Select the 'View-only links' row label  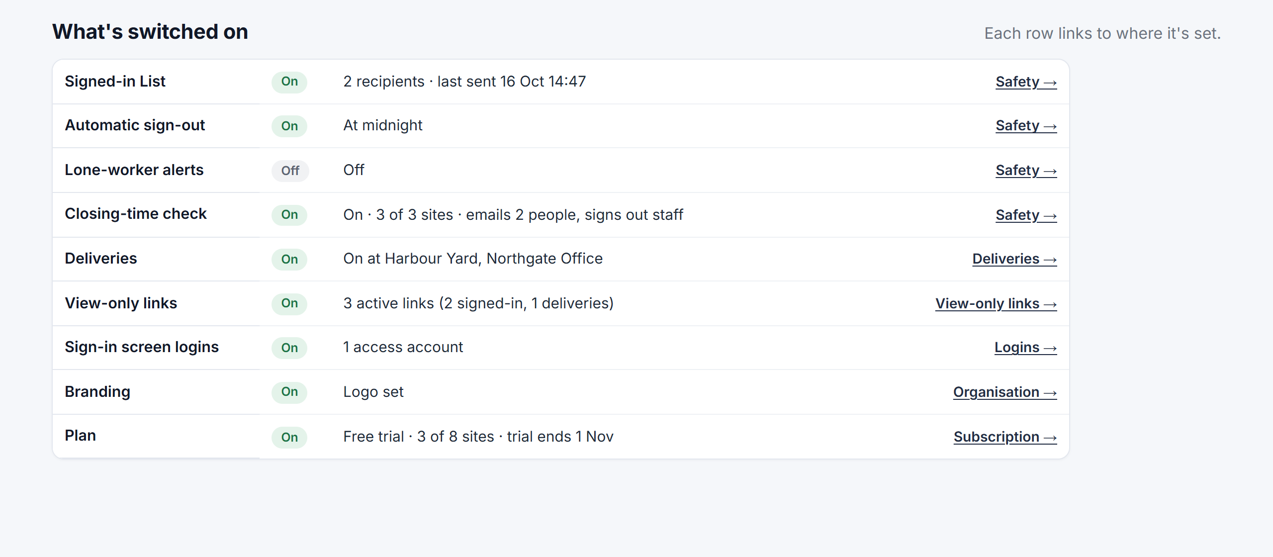pyautogui.click(x=121, y=303)
